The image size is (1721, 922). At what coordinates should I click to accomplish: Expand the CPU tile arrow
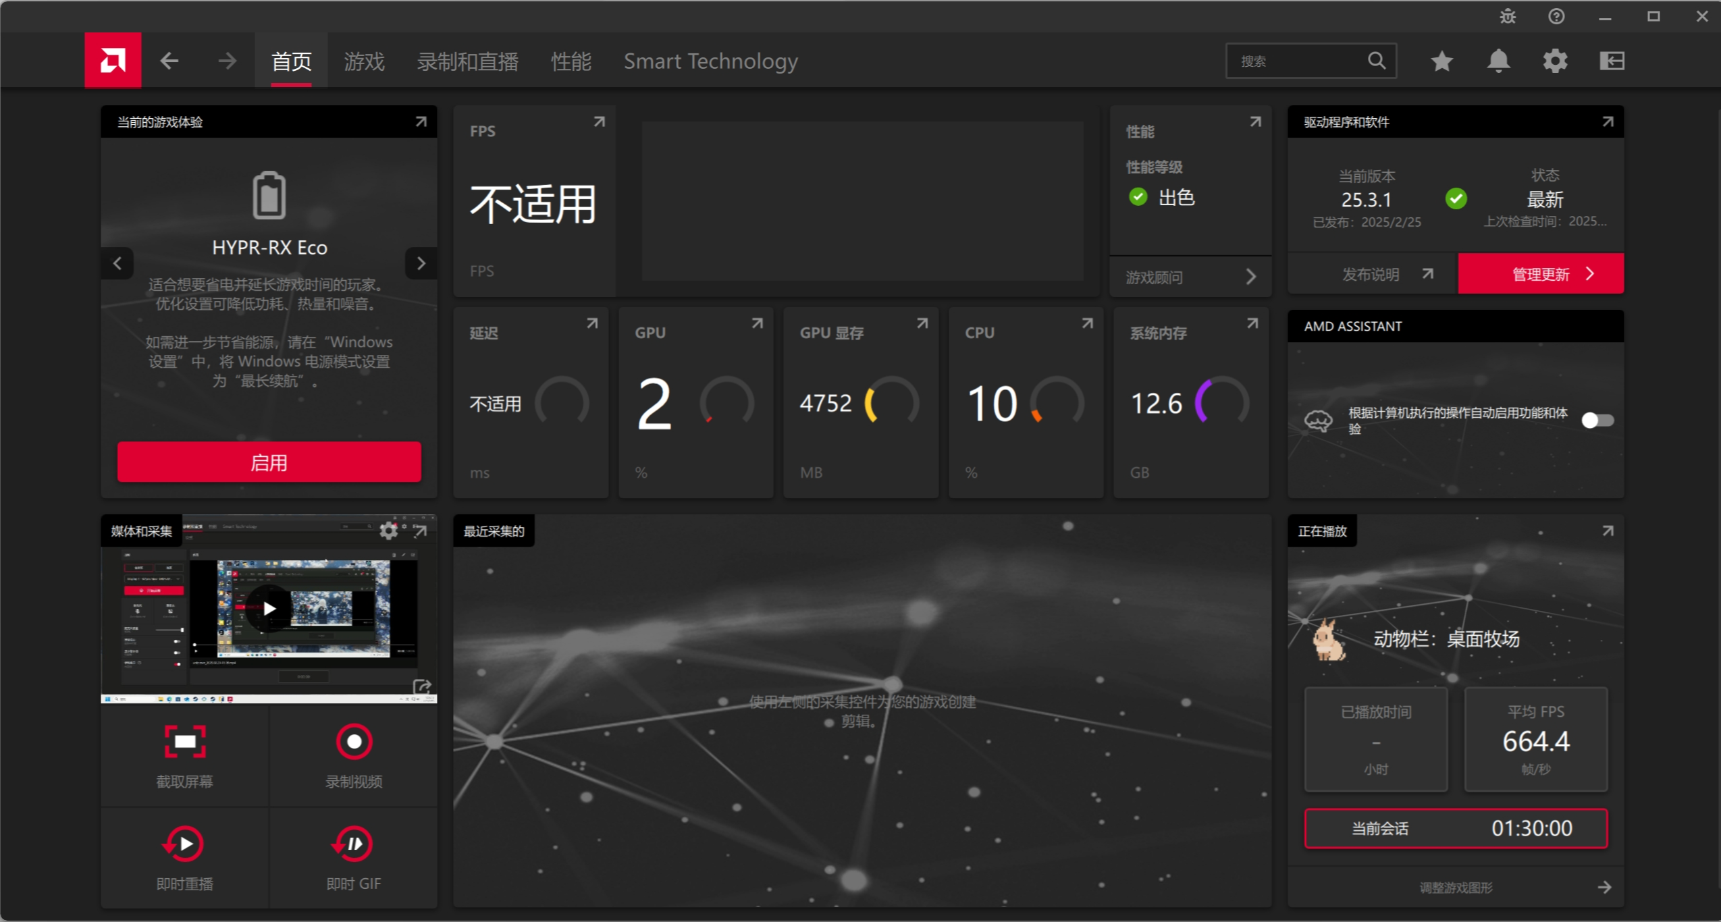1087,324
